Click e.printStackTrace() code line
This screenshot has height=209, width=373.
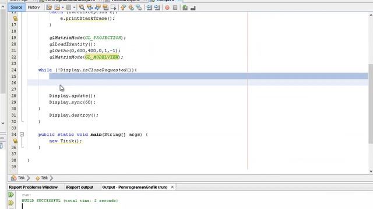coord(87,18)
